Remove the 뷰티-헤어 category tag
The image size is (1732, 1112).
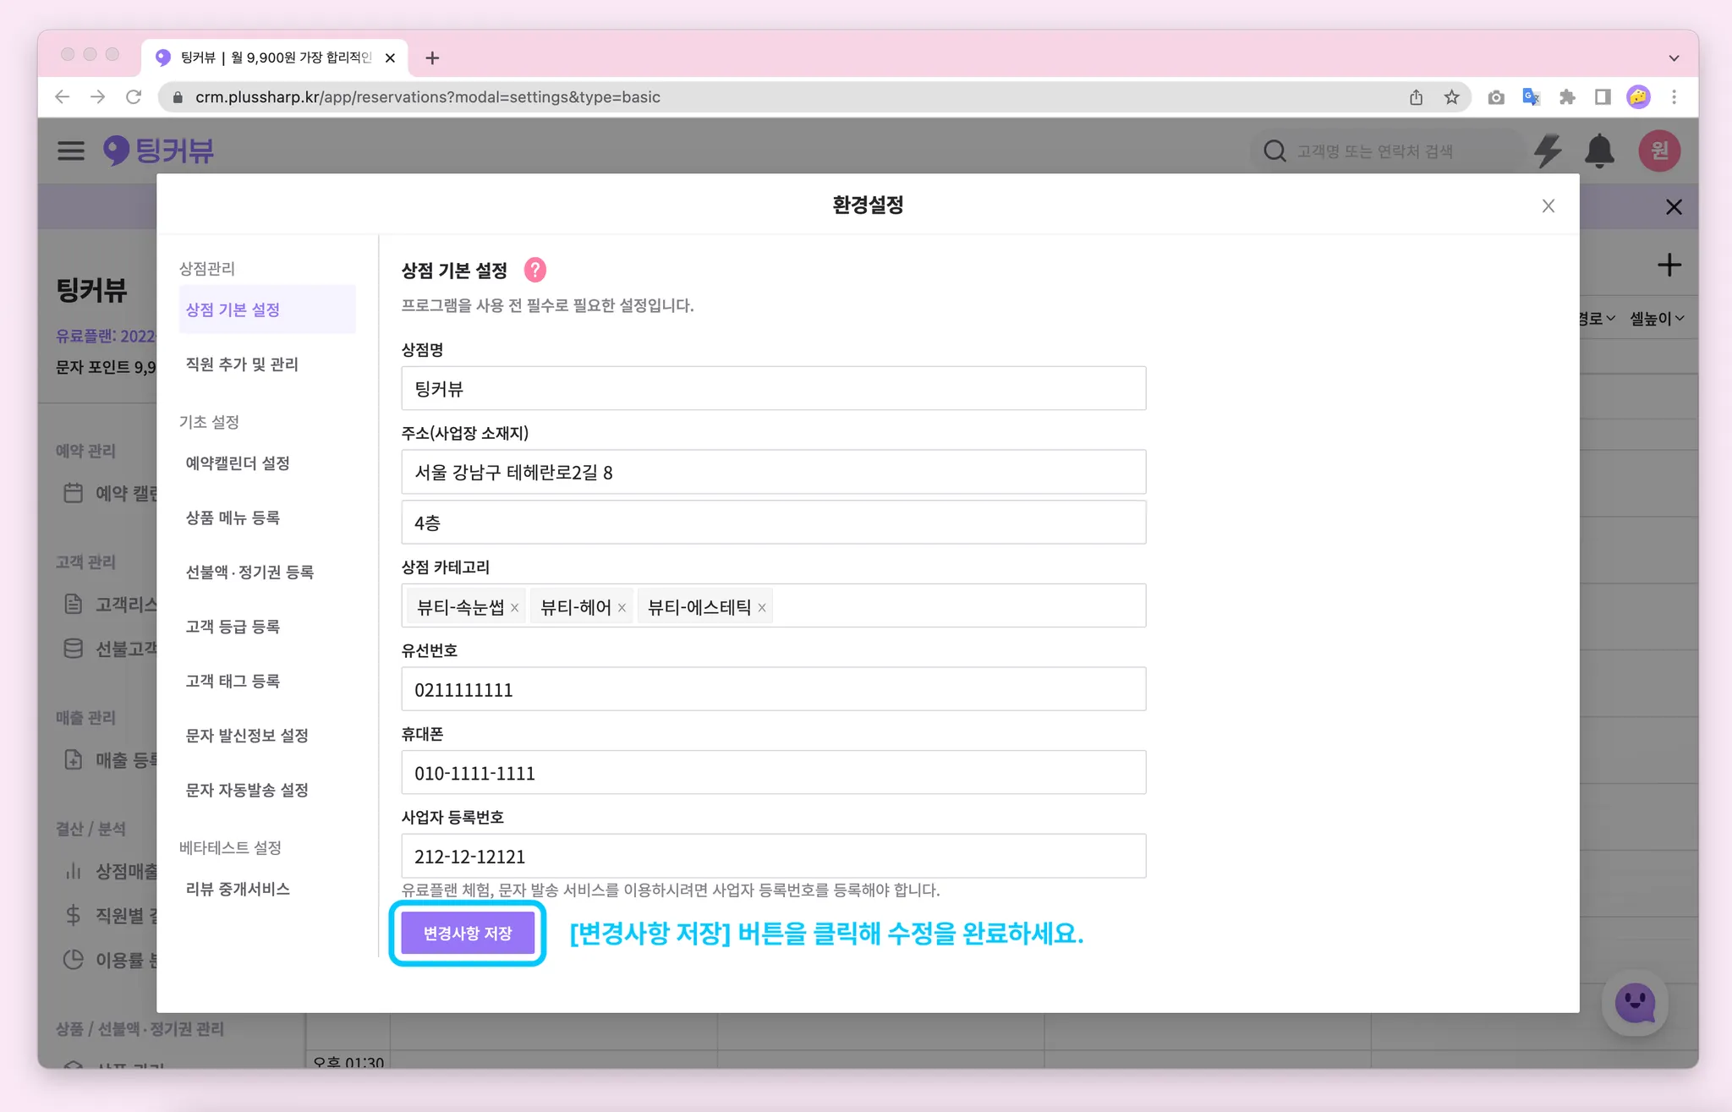tap(622, 608)
